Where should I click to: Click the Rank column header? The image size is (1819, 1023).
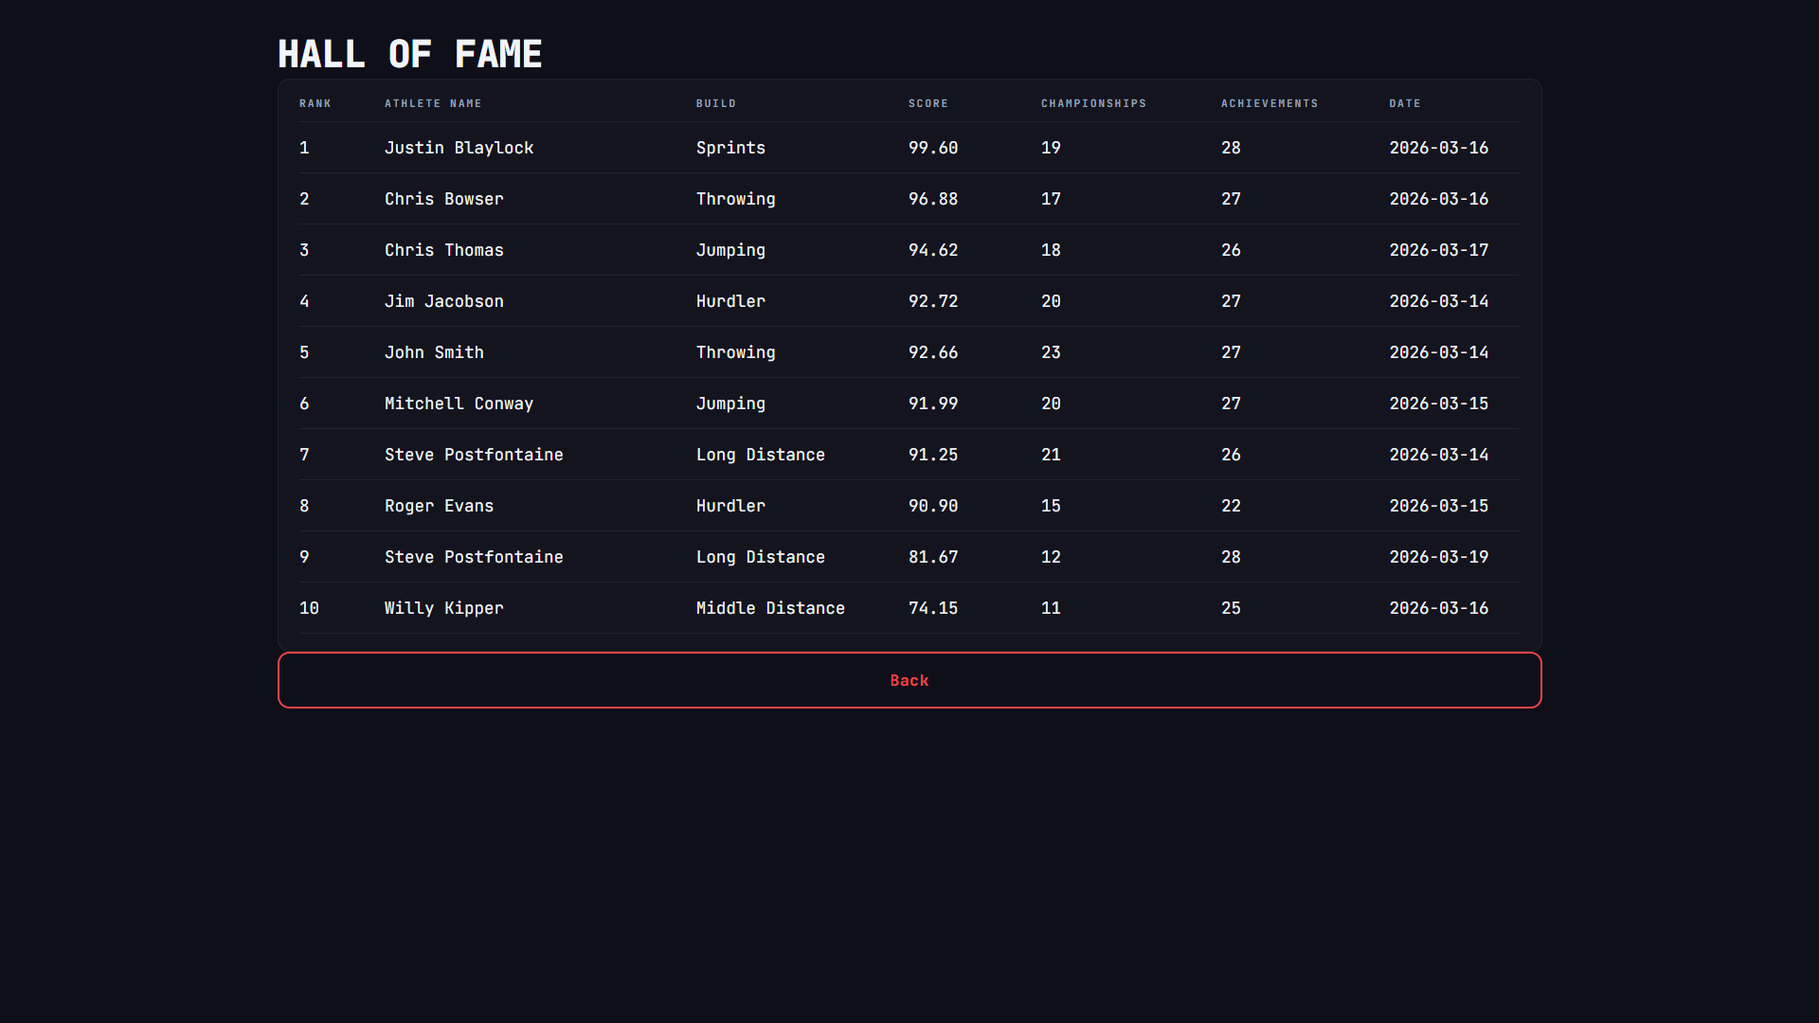point(315,103)
